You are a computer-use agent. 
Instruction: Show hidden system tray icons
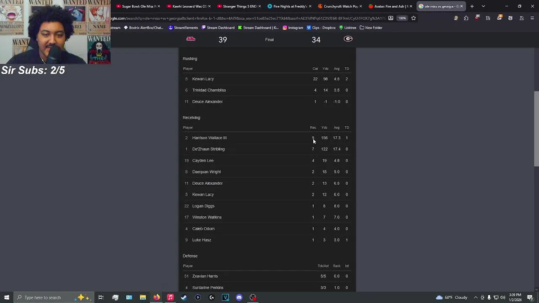point(475,298)
